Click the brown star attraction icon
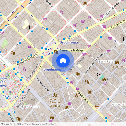Screen dimensions: 126x126 click(86, 118)
